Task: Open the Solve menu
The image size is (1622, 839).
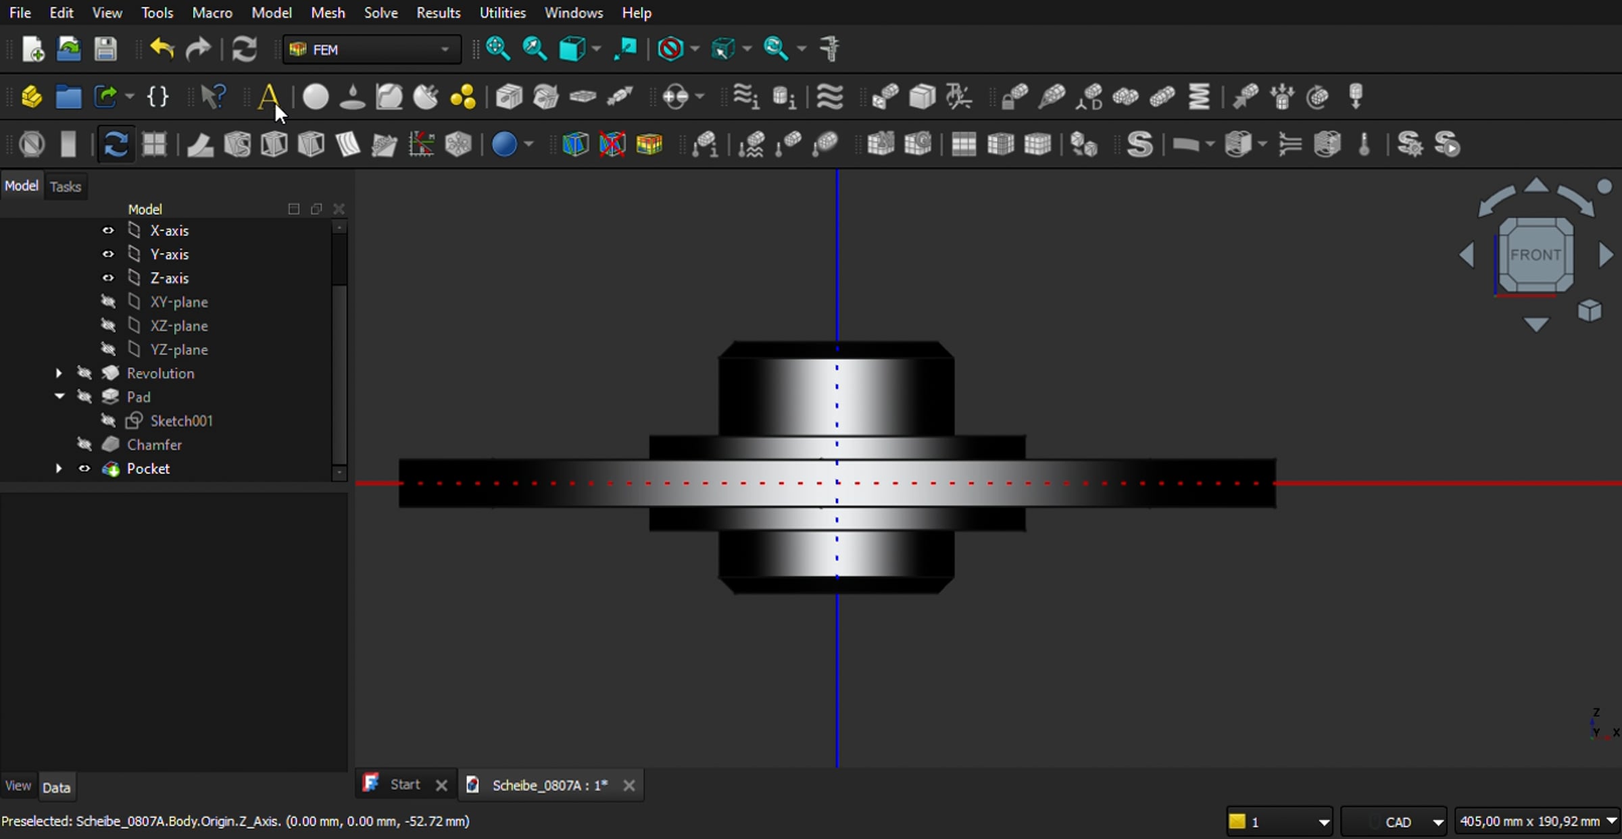Action: [380, 12]
